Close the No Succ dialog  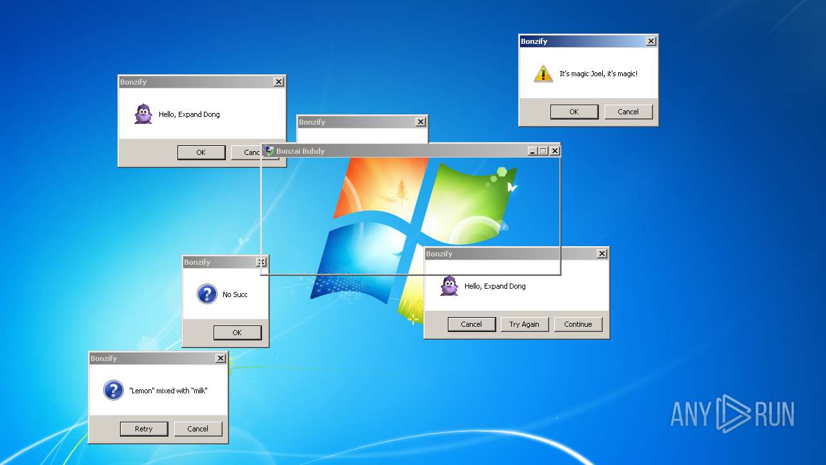click(x=261, y=262)
